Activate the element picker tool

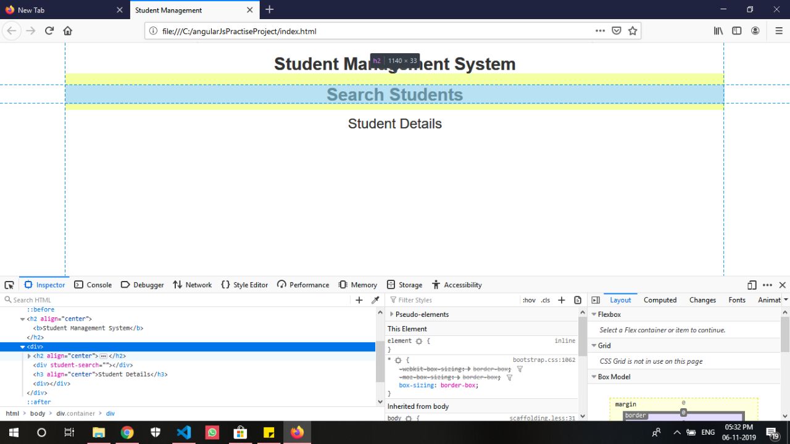coord(9,285)
